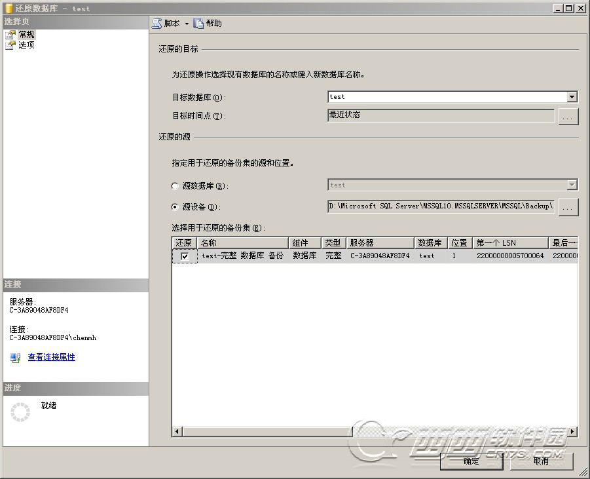Viewport: 590px width, 479px height.
Task: Click the browse button next to 目标时间点
Action: [567, 117]
